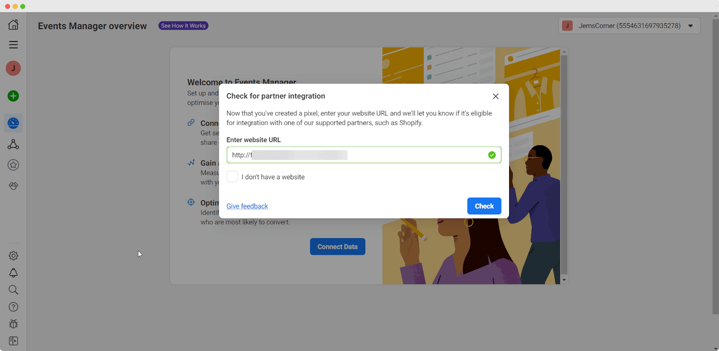The height and width of the screenshot is (351, 719).
Task: Open the Partner Integrations handshake icon
Action: tap(13, 186)
